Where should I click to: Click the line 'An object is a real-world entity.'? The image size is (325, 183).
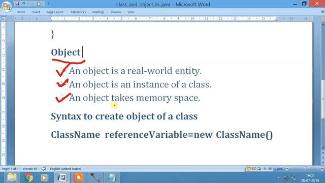pyautogui.click(x=135, y=71)
